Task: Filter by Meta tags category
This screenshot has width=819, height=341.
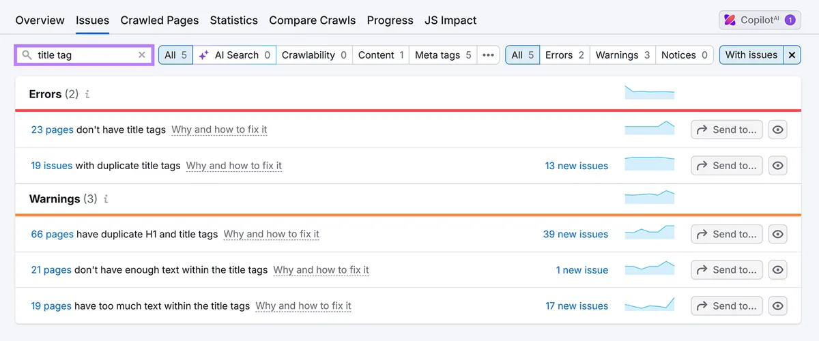Action: [443, 55]
